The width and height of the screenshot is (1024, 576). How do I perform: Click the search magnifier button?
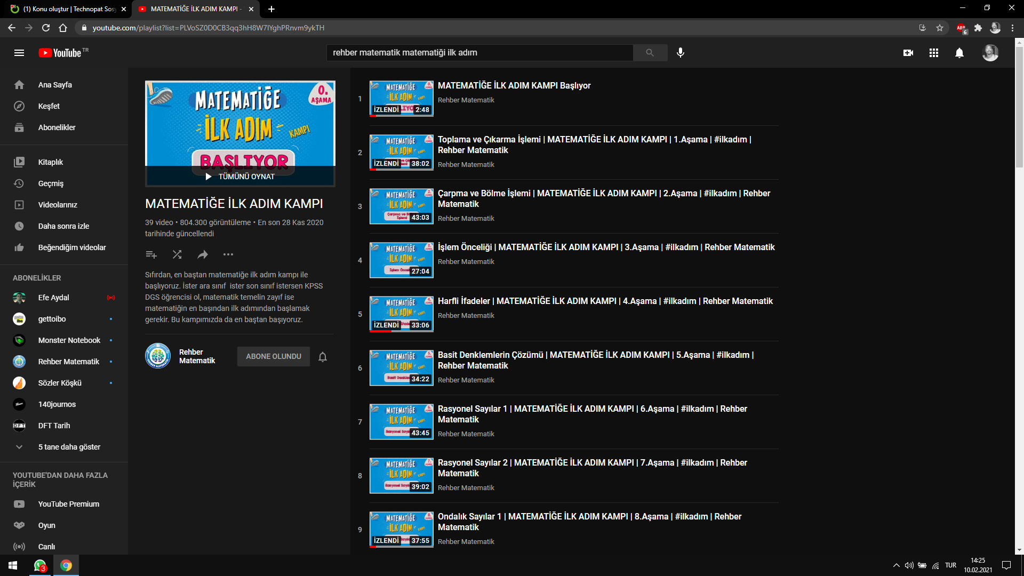tap(650, 52)
